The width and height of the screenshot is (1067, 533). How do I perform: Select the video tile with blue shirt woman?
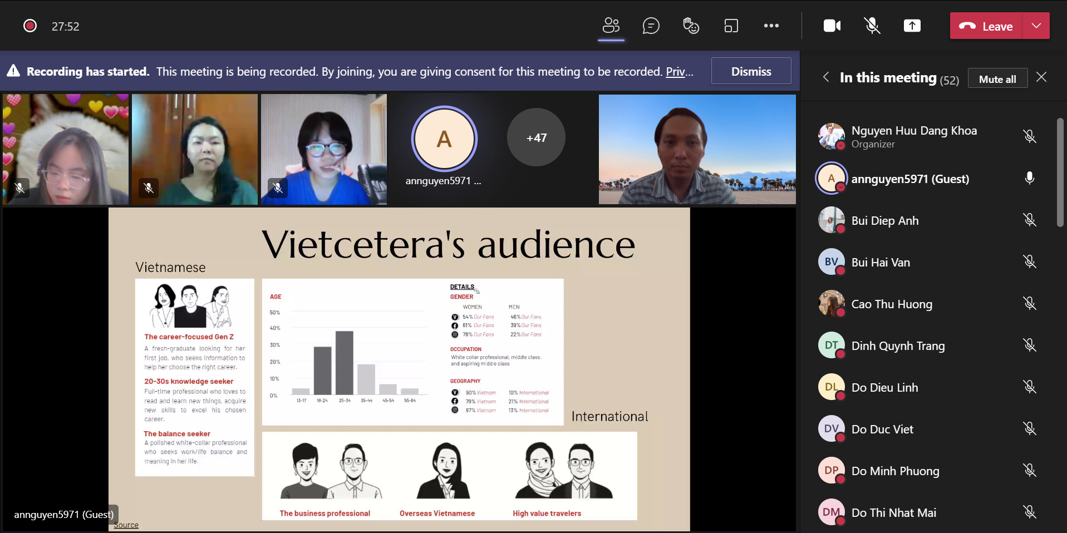click(324, 149)
